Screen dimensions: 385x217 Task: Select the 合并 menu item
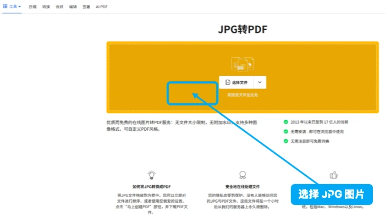coord(59,7)
